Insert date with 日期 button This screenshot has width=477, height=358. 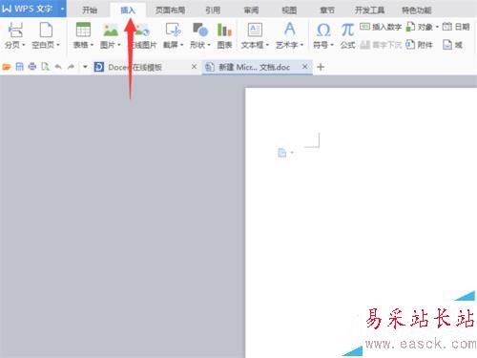[x=456, y=27]
